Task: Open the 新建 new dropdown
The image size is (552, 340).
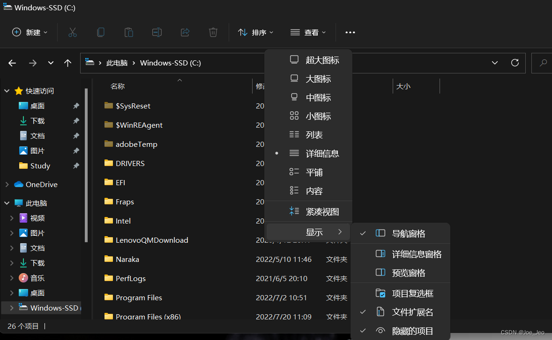Action: click(x=30, y=32)
